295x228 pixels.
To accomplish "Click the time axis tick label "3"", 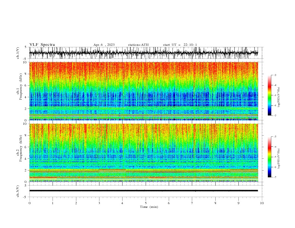I will (99, 203).
